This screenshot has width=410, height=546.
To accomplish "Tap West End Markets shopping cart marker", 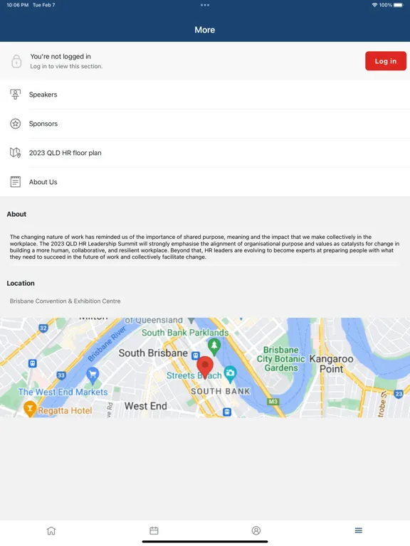I will coord(93,376).
